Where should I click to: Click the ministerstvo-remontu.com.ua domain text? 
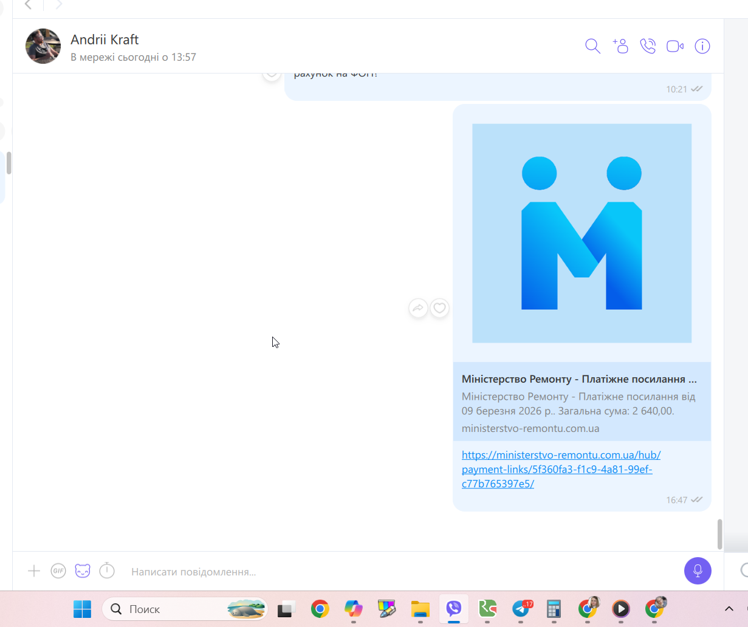[530, 428]
